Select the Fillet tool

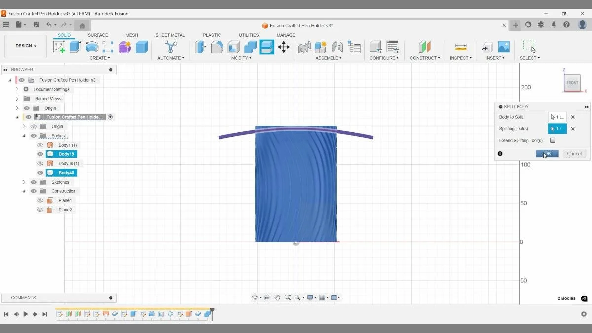tap(217, 47)
